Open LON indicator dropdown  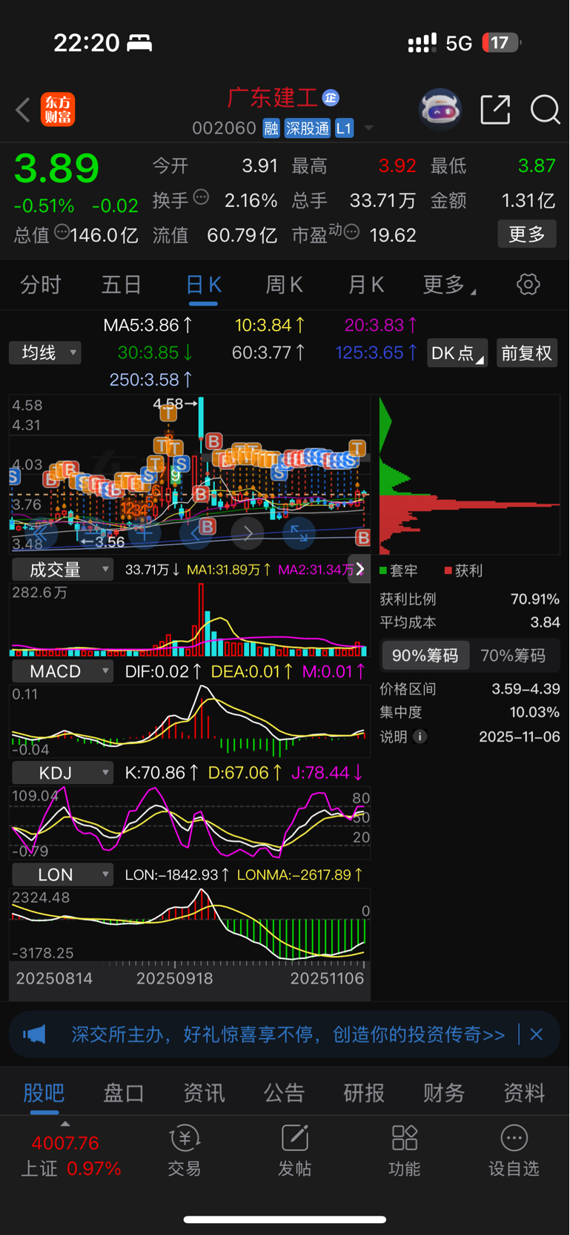[x=63, y=875]
